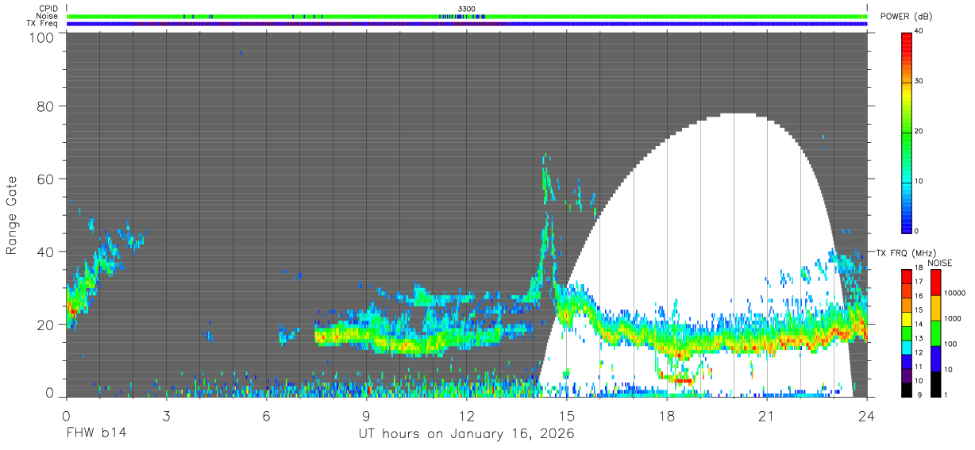The height and width of the screenshot is (450, 975).
Task: Click the 'UT hours on January 16, 2026' label
Action: (x=466, y=434)
